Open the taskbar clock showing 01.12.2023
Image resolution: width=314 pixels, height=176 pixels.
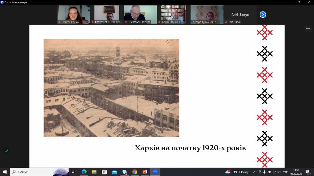[x=296, y=172]
